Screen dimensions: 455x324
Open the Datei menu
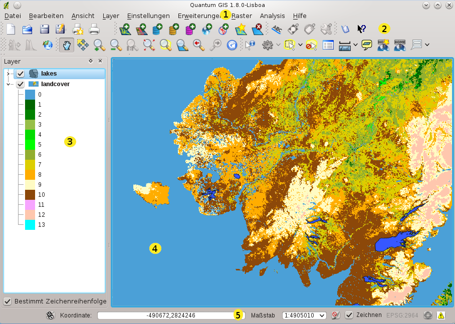tap(13, 16)
